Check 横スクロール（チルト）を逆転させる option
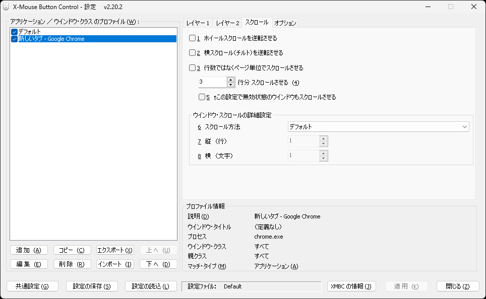 (x=192, y=52)
